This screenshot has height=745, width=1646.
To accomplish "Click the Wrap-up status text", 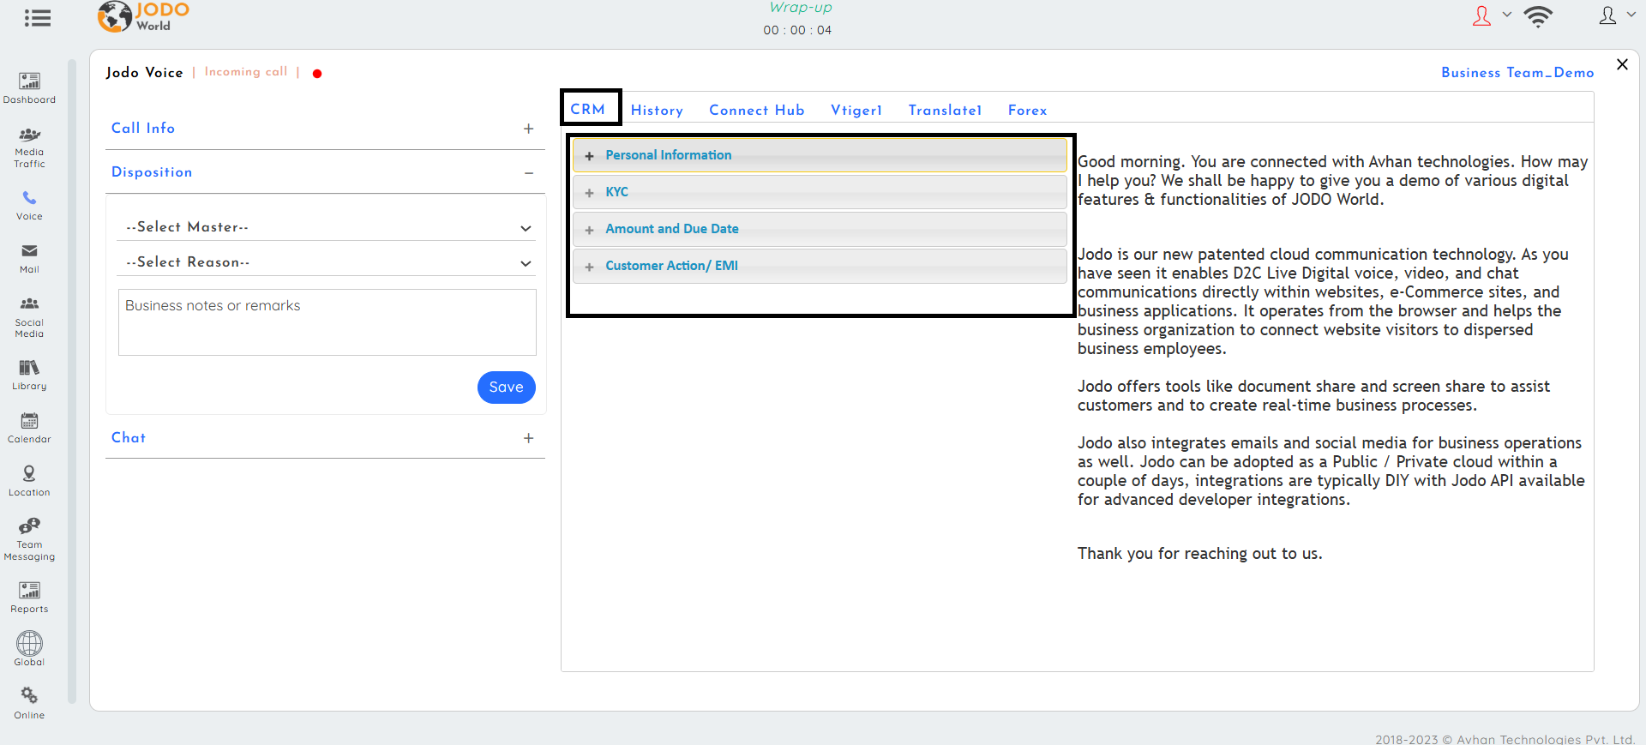I will click(801, 8).
